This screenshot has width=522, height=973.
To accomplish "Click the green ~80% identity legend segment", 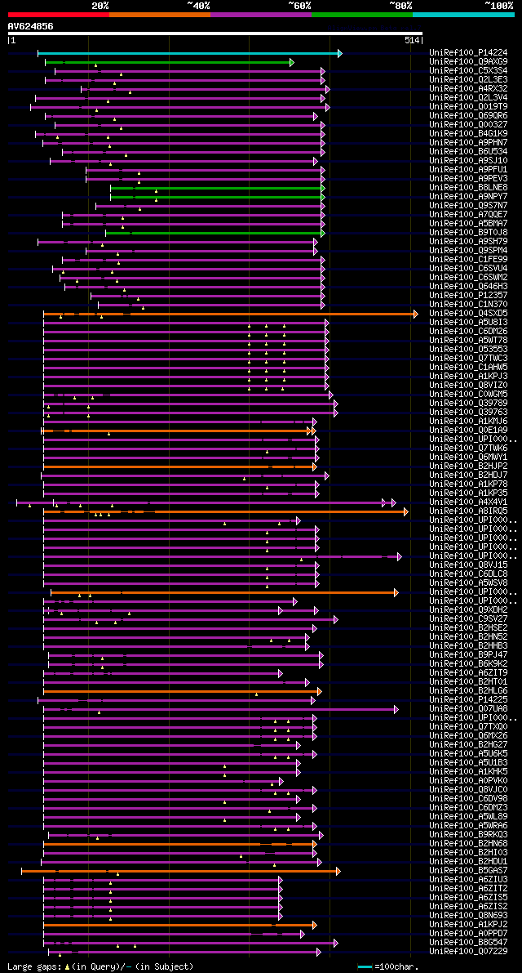I will click(x=362, y=14).
